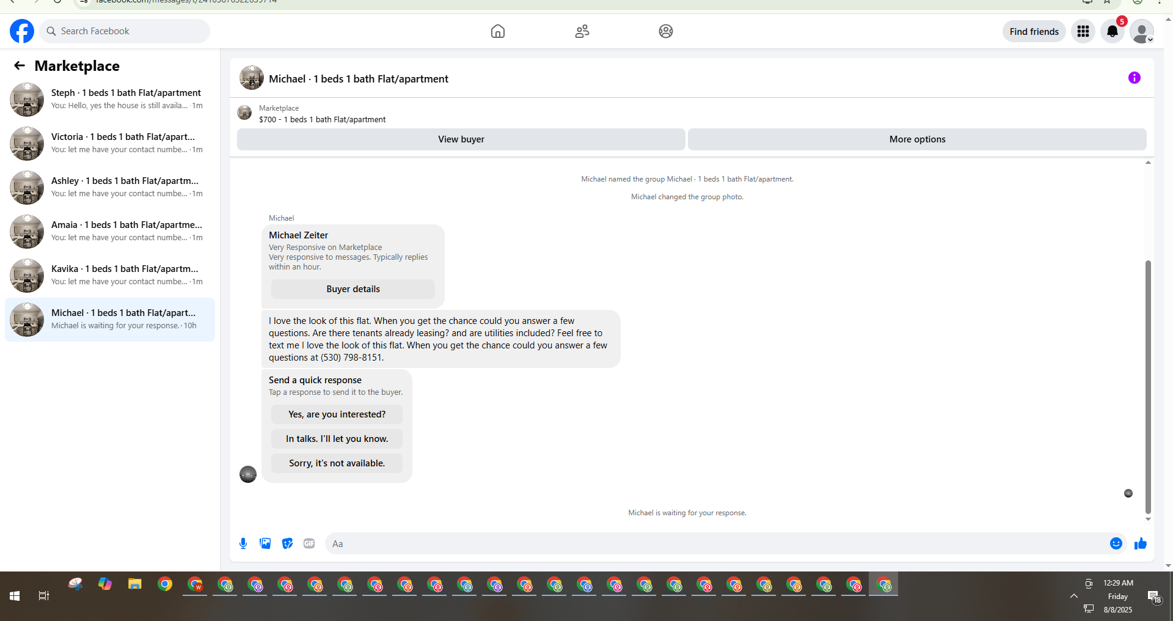Send quick reply 'Sorry, it's not available.'
The height and width of the screenshot is (621, 1173).
(337, 463)
